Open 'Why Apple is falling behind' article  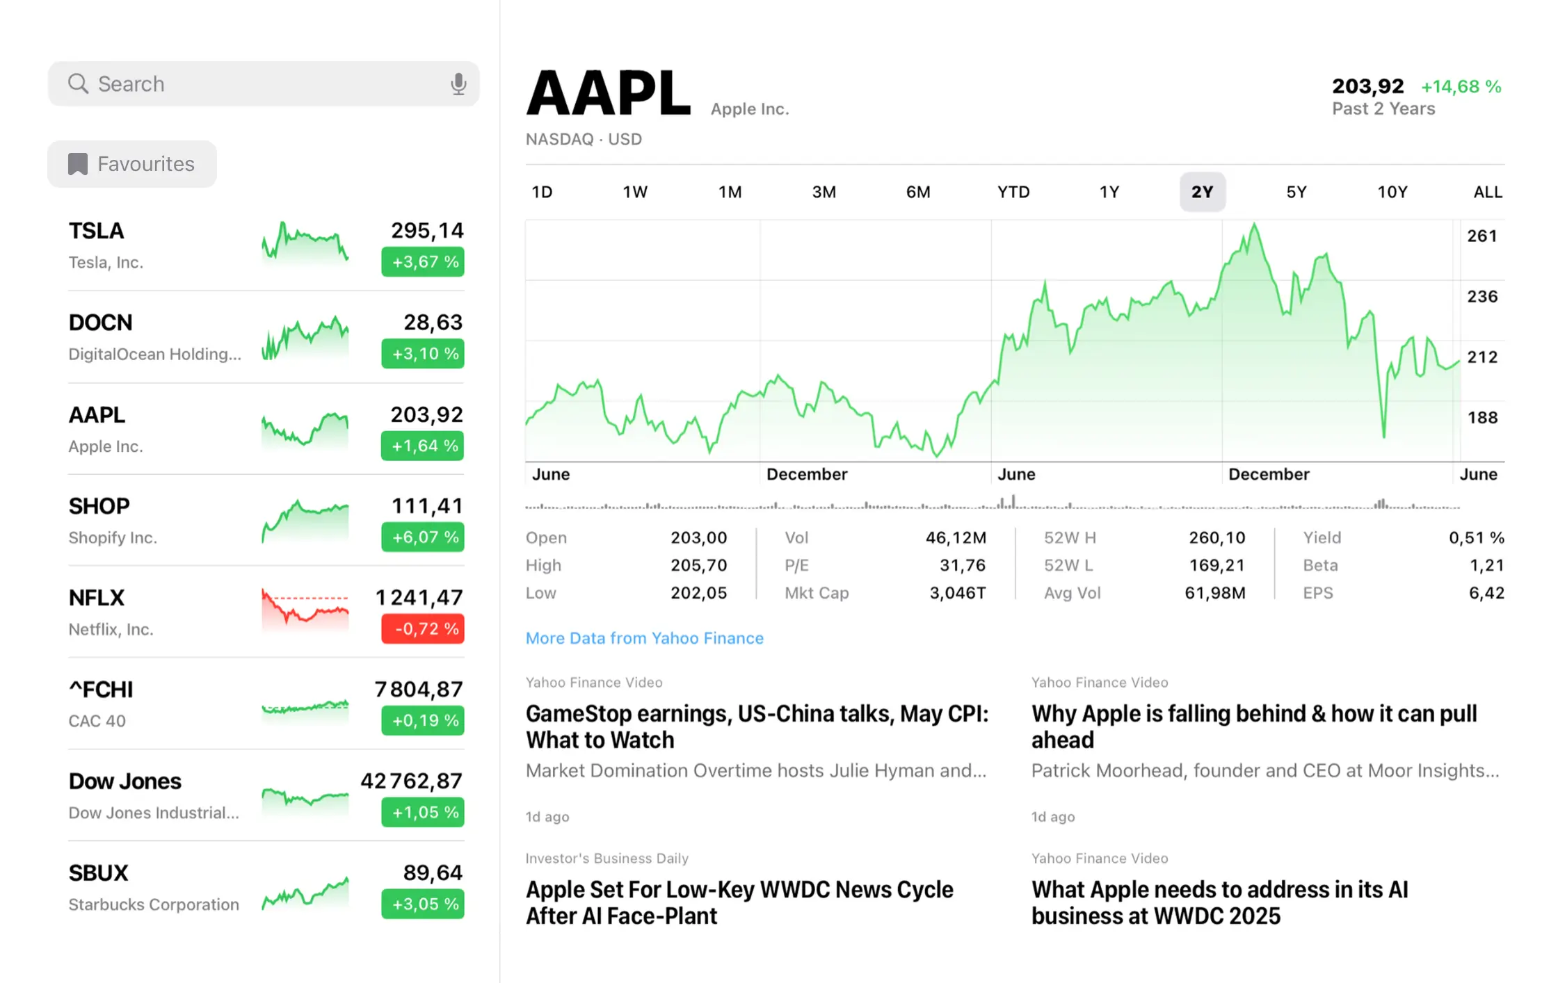(x=1253, y=726)
